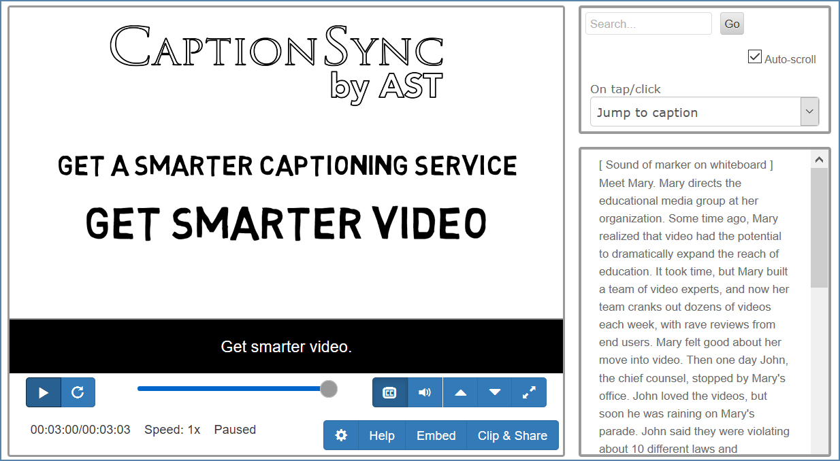
Task: Select 'Jump to caption' from the combo box
Action: (694, 111)
